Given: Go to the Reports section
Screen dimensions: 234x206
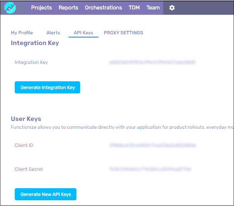Looking at the screenshot, I should click(68, 8).
